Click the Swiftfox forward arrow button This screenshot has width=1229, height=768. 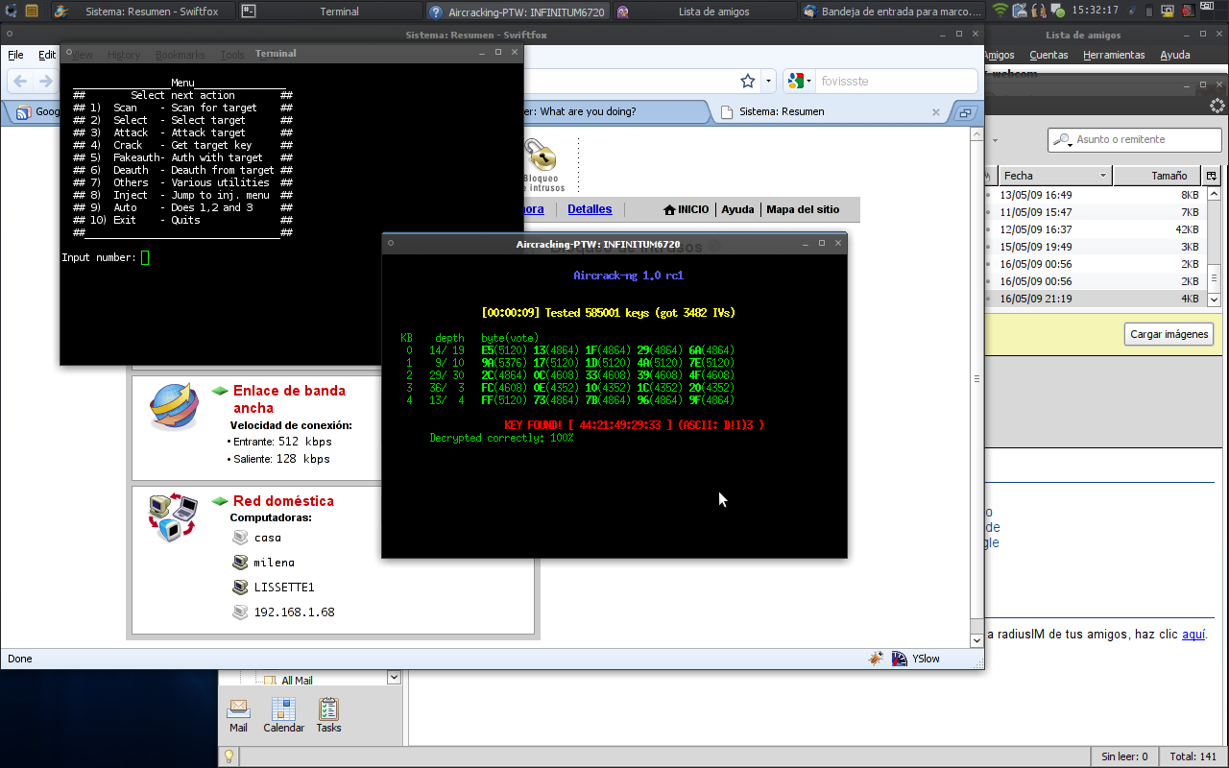pyautogui.click(x=45, y=81)
